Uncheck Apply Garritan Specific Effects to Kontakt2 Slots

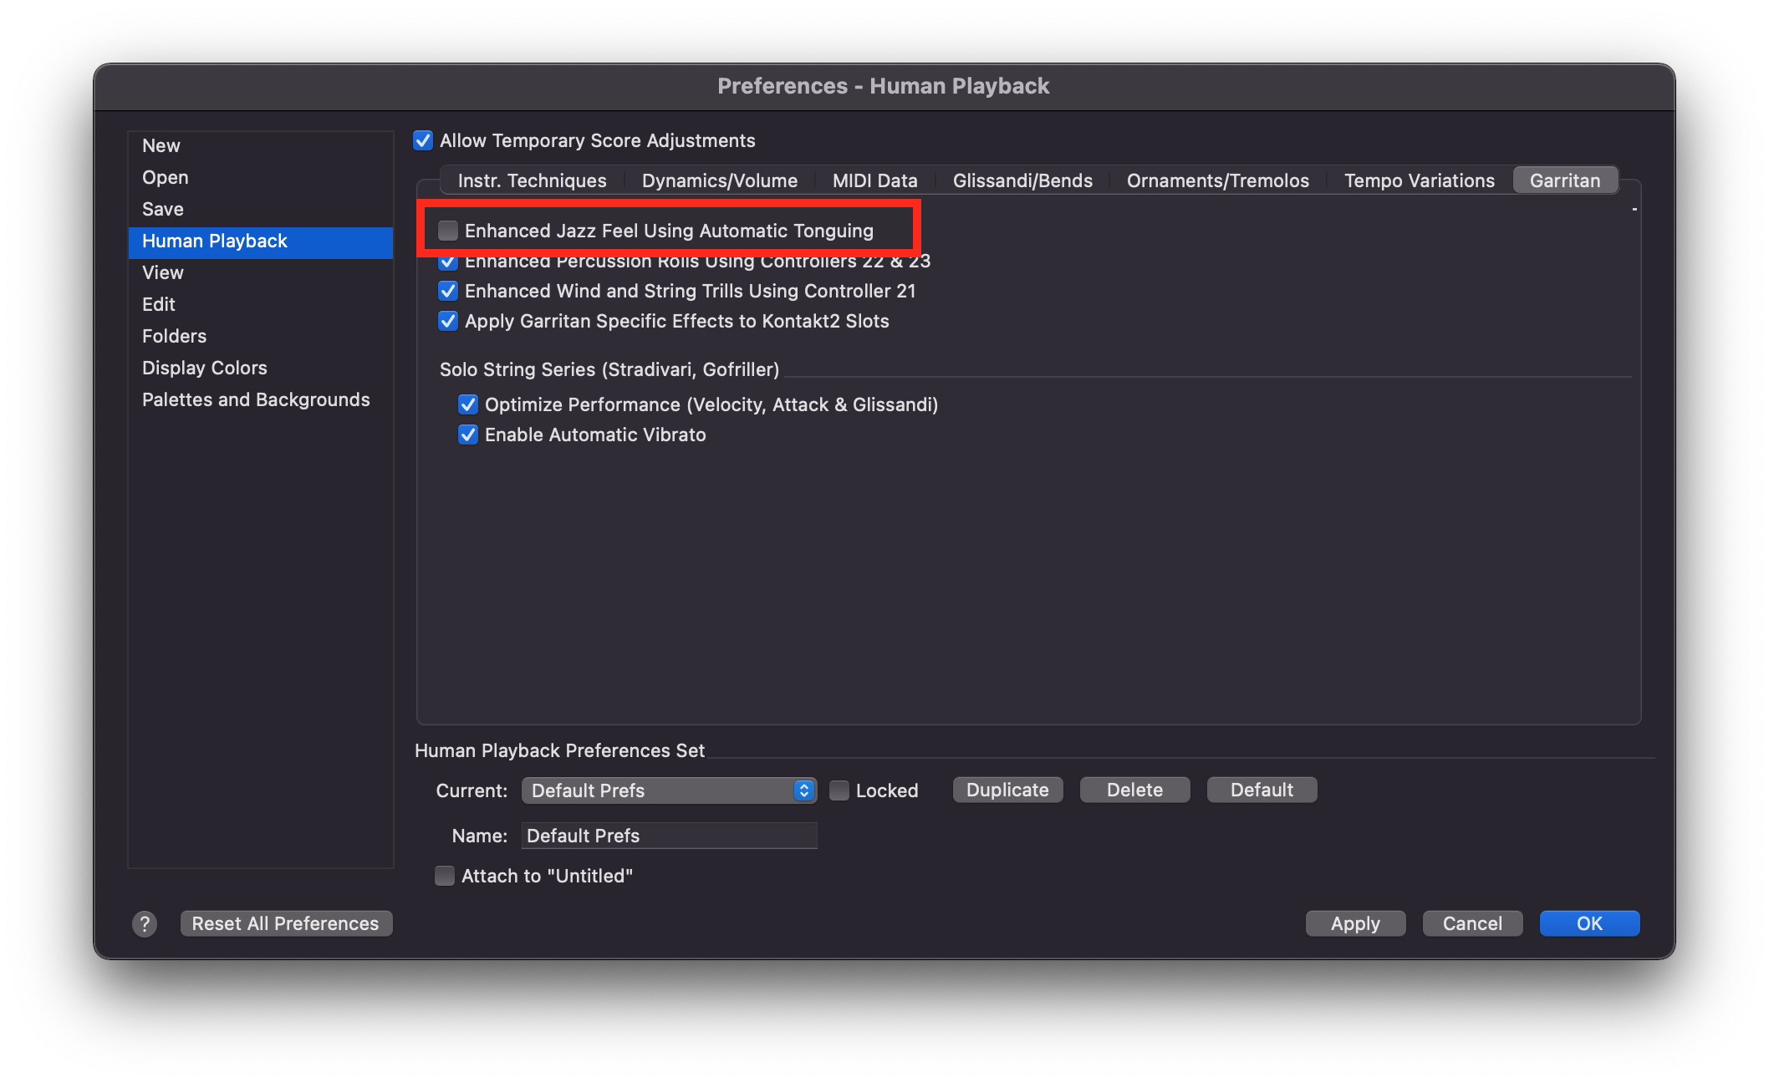pos(448,321)
